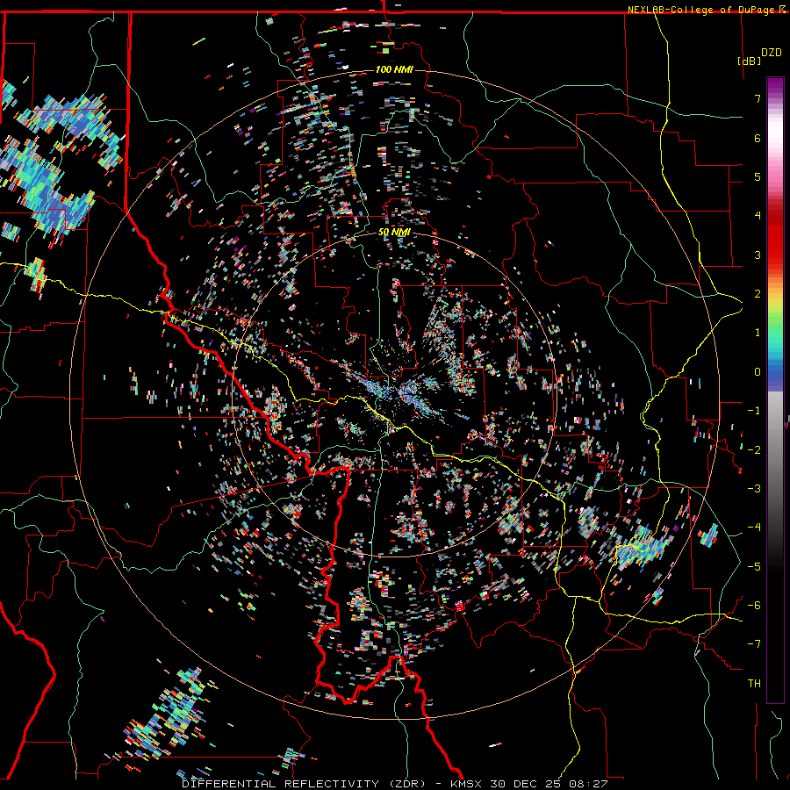Click the scale value -7

[754, 644]
